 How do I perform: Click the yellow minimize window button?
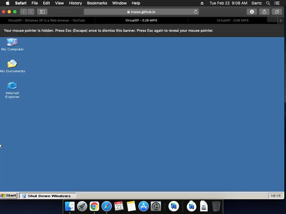(x=9, y=12)
